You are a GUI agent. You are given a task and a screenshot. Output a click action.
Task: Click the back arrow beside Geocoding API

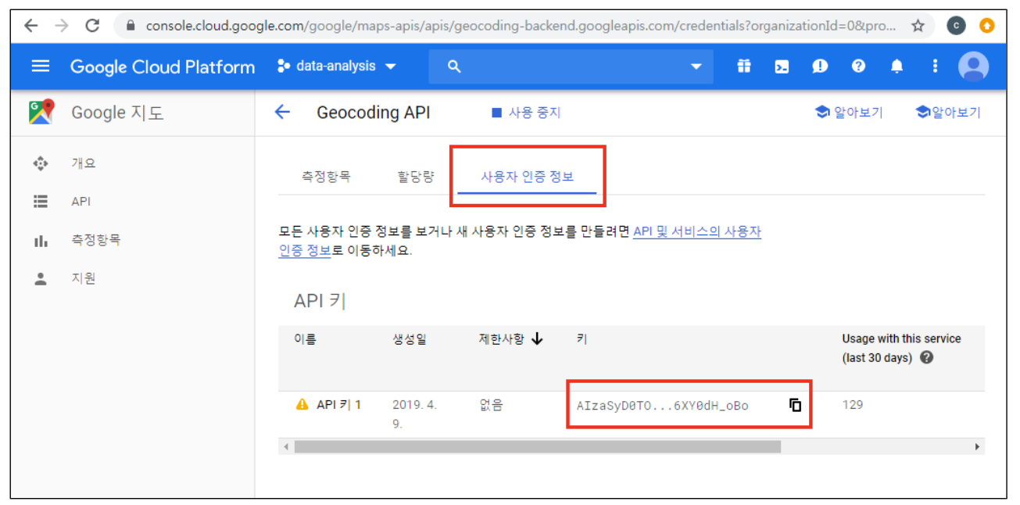[x=282, y=113]
